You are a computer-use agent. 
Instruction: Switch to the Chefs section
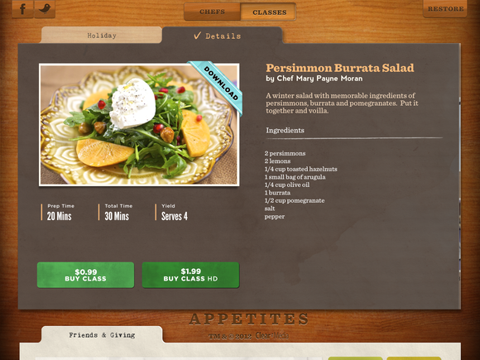tap(212, 12)
